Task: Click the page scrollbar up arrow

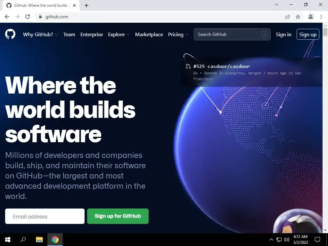Action: coord(325,26)
